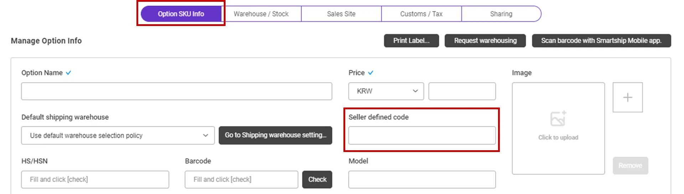The height and width of the screenshot is (194, 684).
Task: Switch to the Warehouse / Stock tab
Action: point(261,14)
